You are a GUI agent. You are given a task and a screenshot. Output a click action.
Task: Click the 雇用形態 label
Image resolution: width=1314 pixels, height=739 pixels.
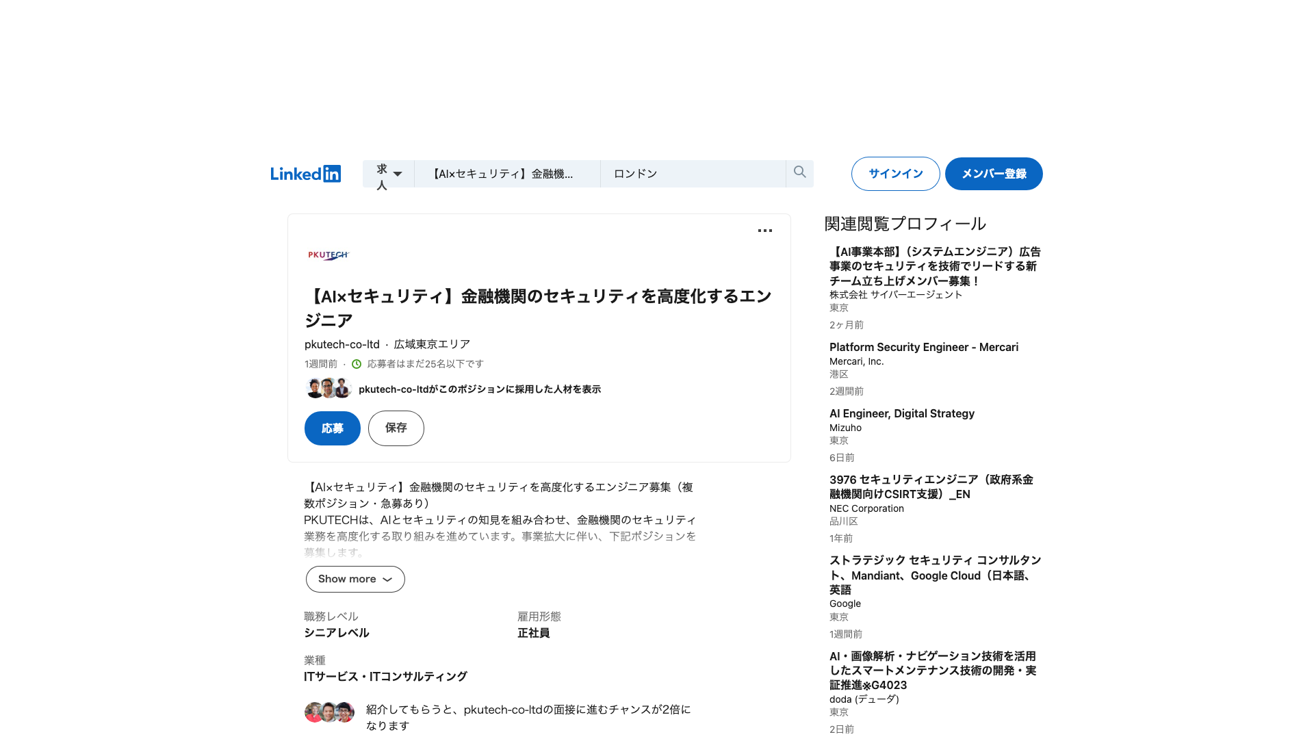539,617
